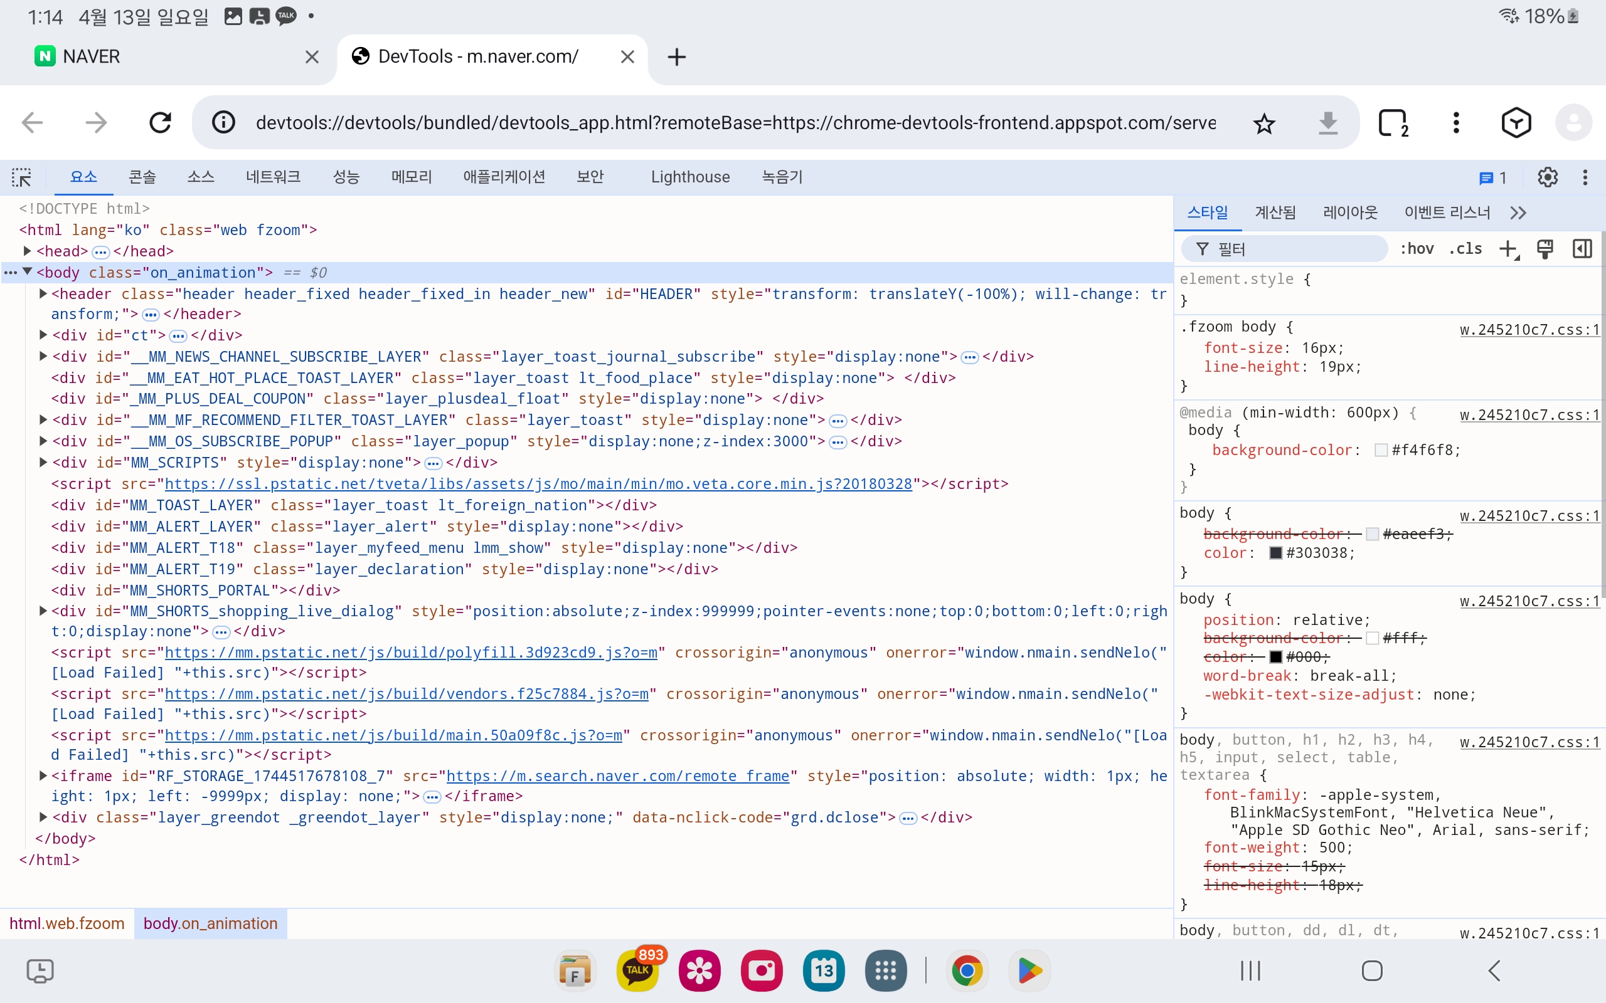Viewport: 1606px width, 1003px height.
Task: Expand the head element node
Action: coord(27,251)
